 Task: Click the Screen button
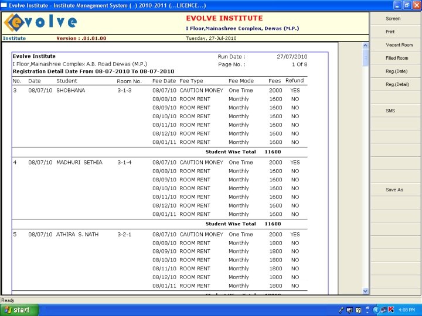click(x=396, y=19)
